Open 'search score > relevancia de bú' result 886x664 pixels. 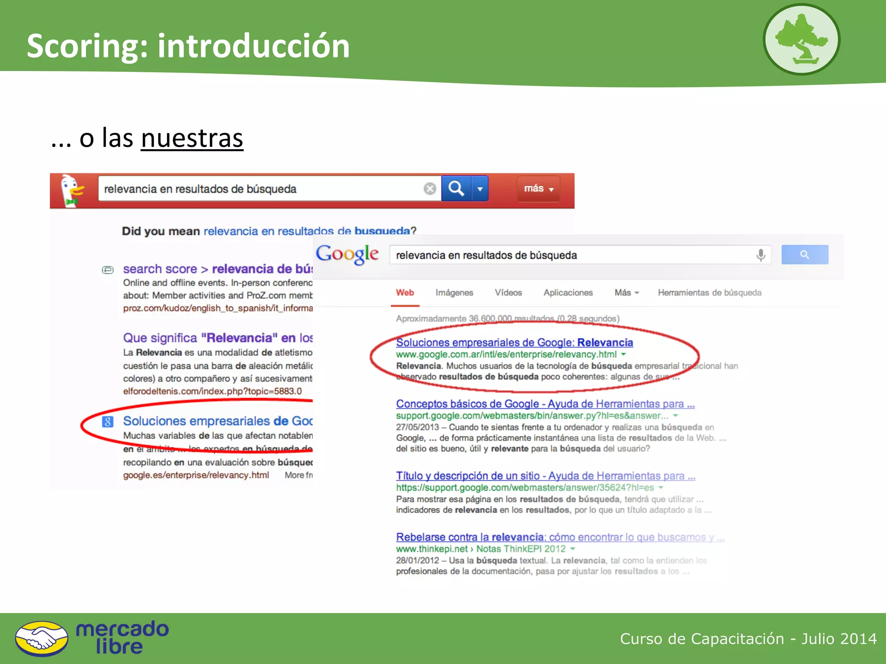(218, 269)
